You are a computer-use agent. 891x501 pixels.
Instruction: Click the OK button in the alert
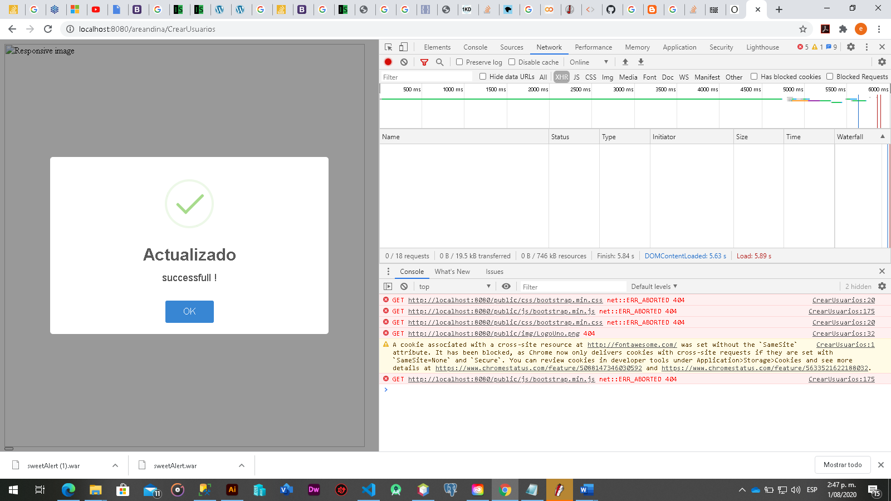pos(189,312)
